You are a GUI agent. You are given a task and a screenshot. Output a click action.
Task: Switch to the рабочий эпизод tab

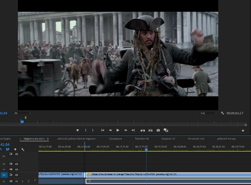226,139
